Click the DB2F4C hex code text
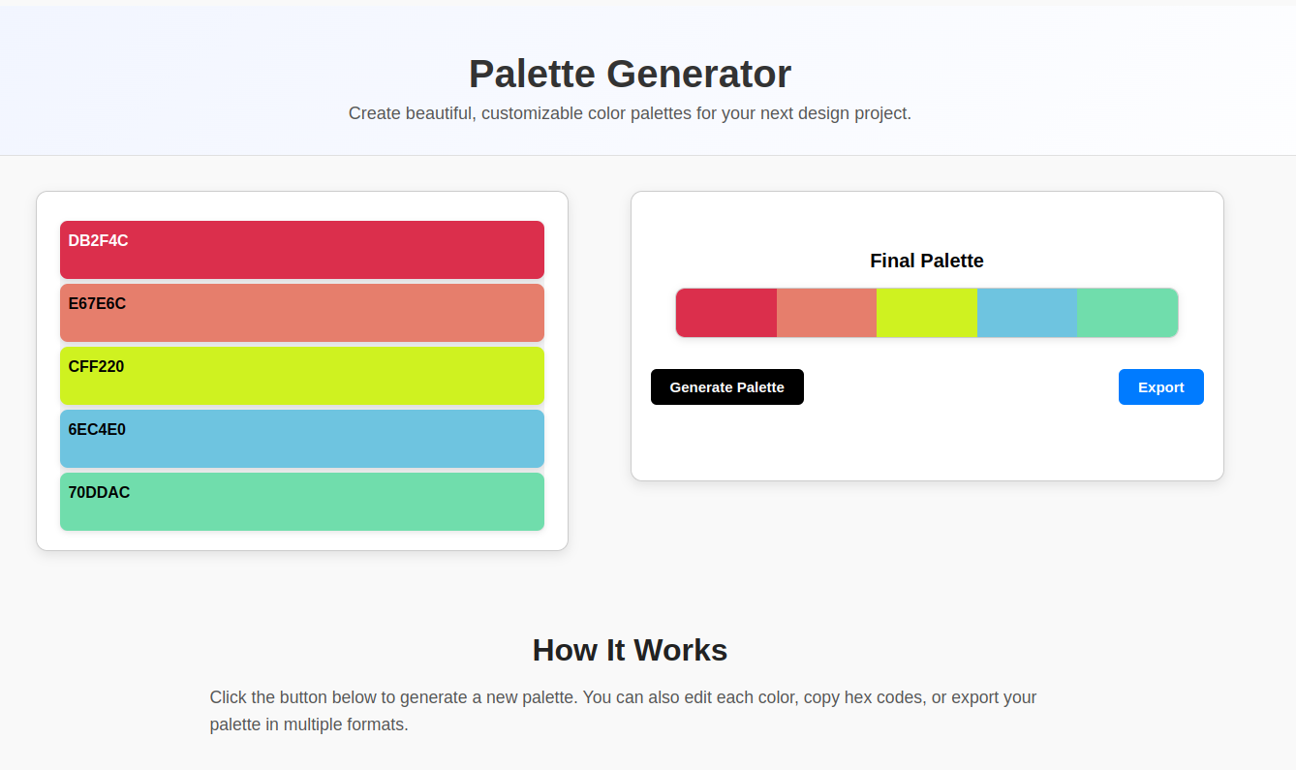This screenshot has height=770, width=1296. pos(98,241)
